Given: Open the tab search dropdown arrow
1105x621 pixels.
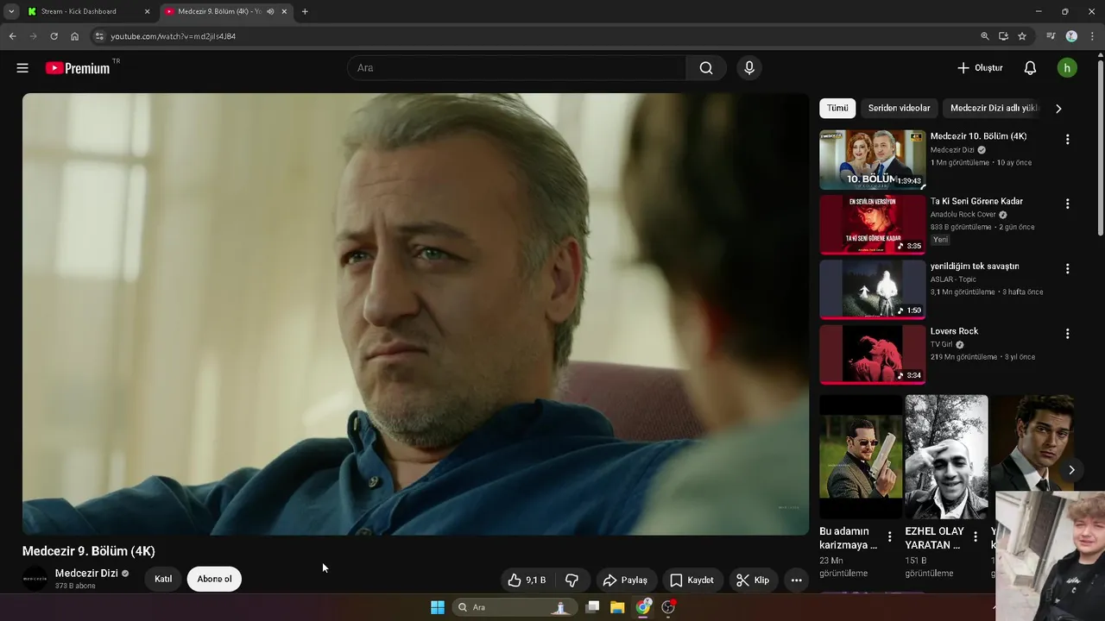Looking at the screenshot, I should point(11,11).
